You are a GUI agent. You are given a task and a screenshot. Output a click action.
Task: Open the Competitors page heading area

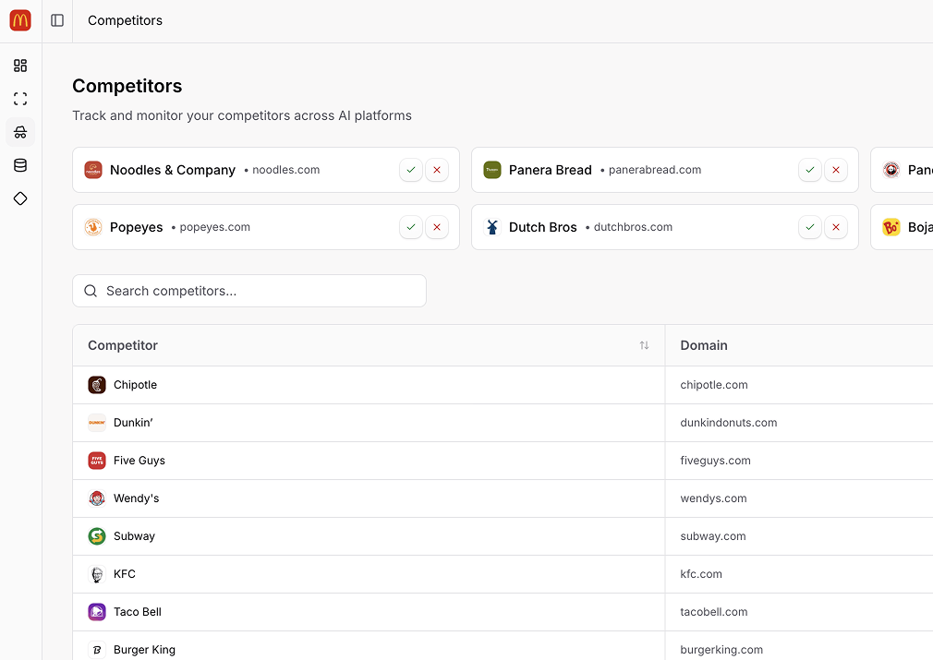tap(127, 86)
